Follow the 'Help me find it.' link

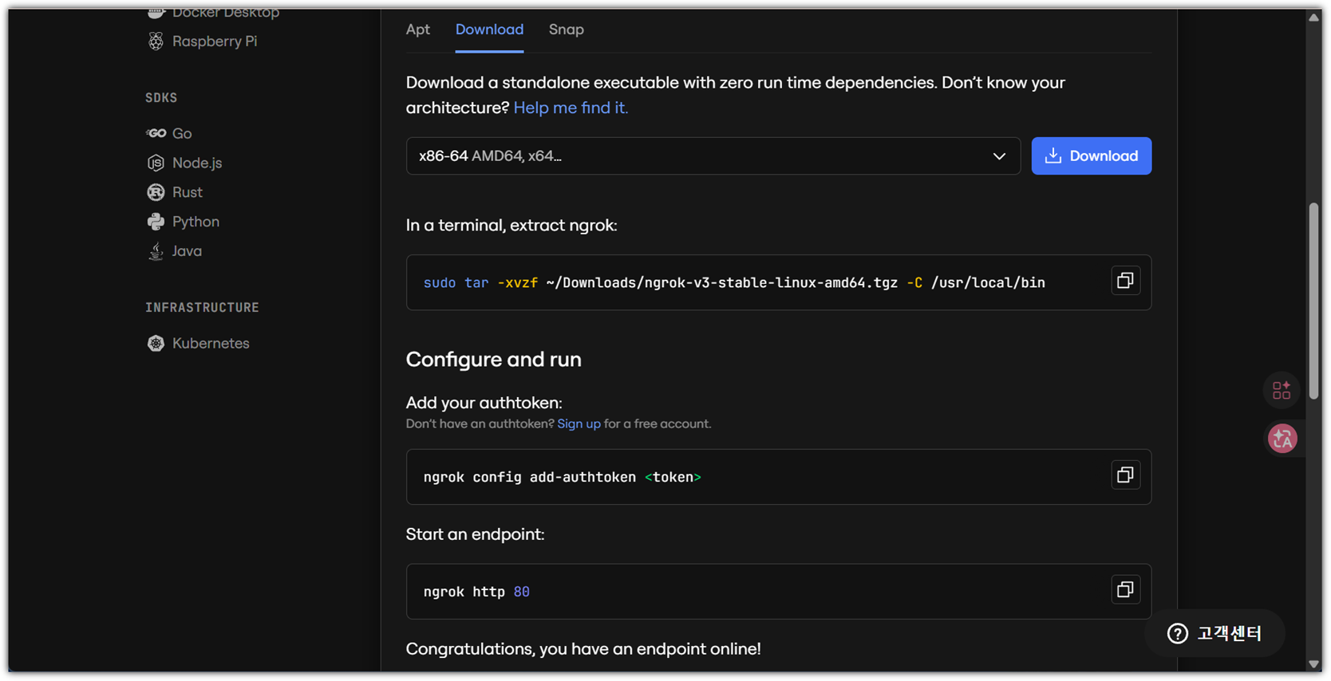pos(571,108)
